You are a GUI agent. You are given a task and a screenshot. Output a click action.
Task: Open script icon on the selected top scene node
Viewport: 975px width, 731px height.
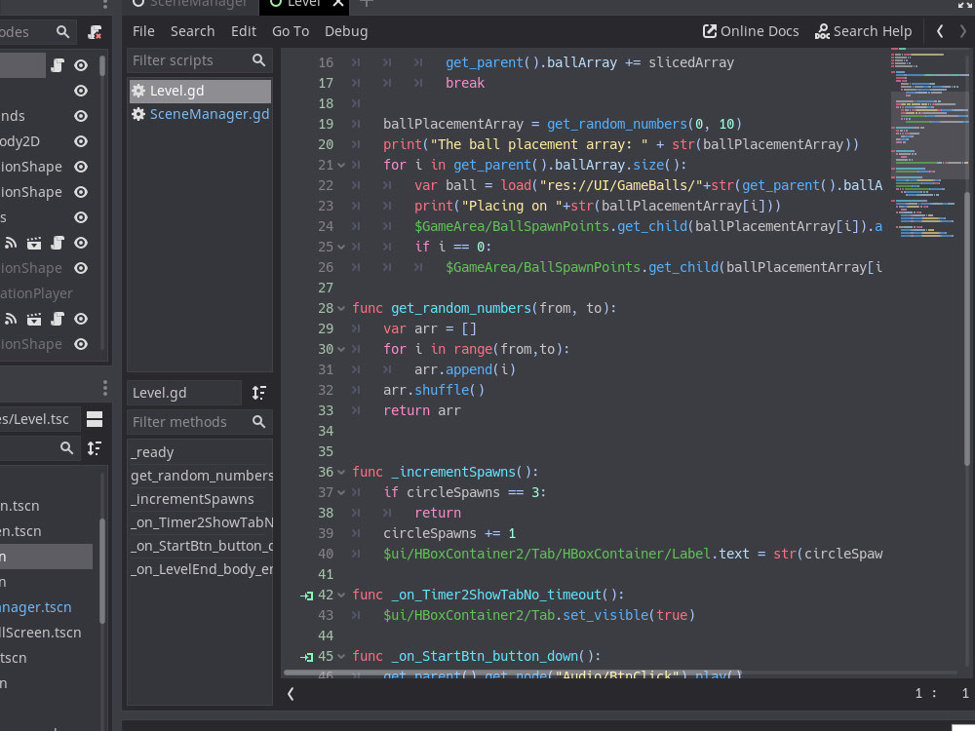(x=58, y=65)
